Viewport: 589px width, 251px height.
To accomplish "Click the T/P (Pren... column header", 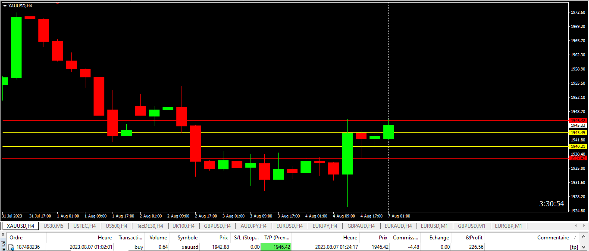I will point(276,238).
